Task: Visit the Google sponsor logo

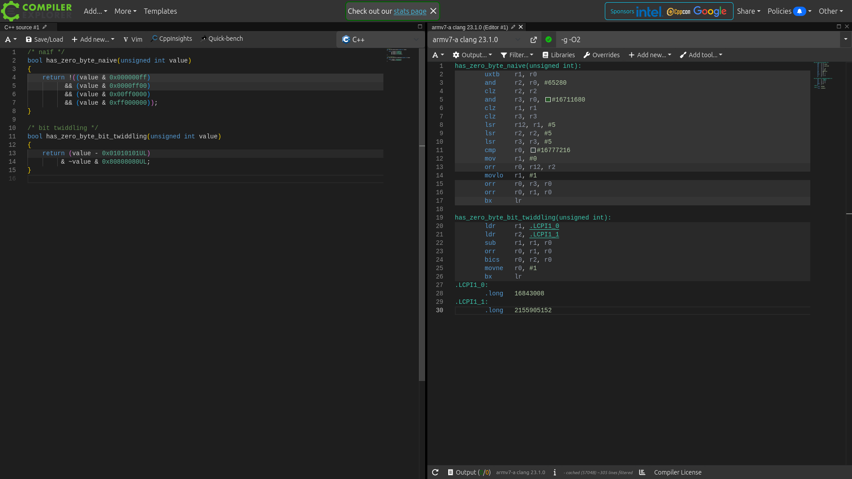Action: click(710, 12)
